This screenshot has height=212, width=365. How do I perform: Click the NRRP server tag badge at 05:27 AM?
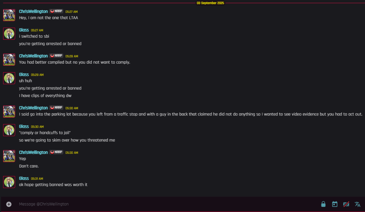pos(56,11)
